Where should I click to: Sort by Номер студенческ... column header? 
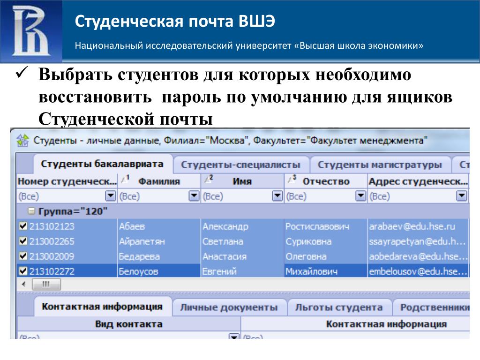point(67,181)
